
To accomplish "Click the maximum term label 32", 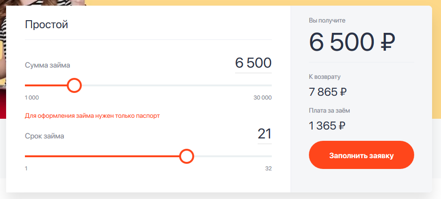I will (268, 168).
